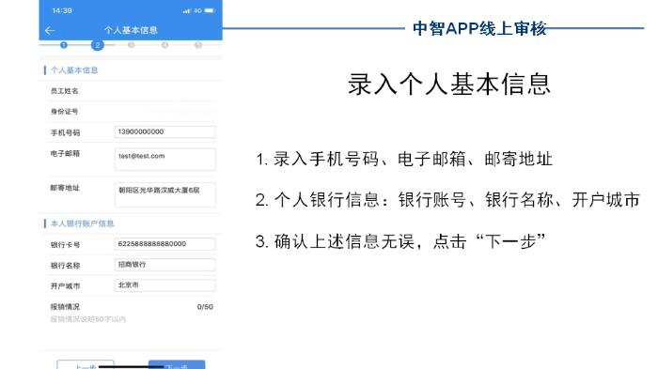The image size is (658, 369).
Task: Select step 4 in progress indicator
Action: click(164, 45)
